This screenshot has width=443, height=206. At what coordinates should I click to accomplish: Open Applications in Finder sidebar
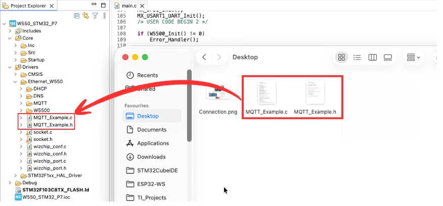[x=147, y=143]
